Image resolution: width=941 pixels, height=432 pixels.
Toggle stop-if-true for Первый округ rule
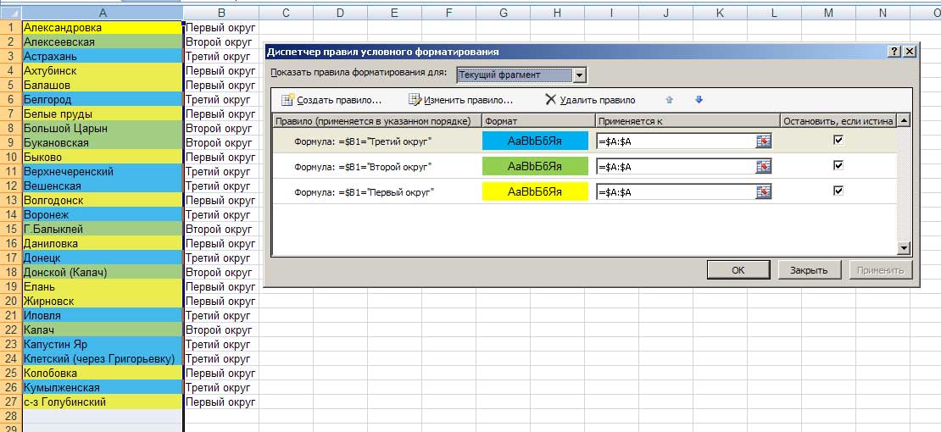(x=838, y=191)
